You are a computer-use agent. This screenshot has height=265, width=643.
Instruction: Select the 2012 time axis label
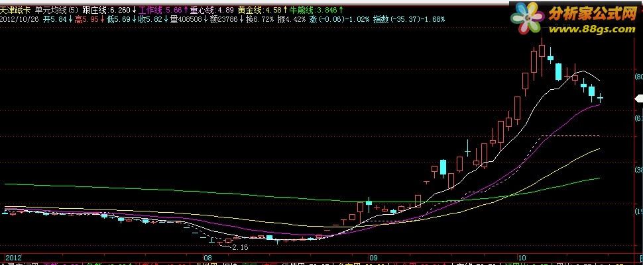(x=13, y=258)
